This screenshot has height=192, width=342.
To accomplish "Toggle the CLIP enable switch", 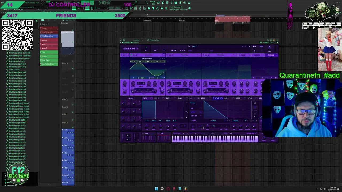I will (143, 133).
